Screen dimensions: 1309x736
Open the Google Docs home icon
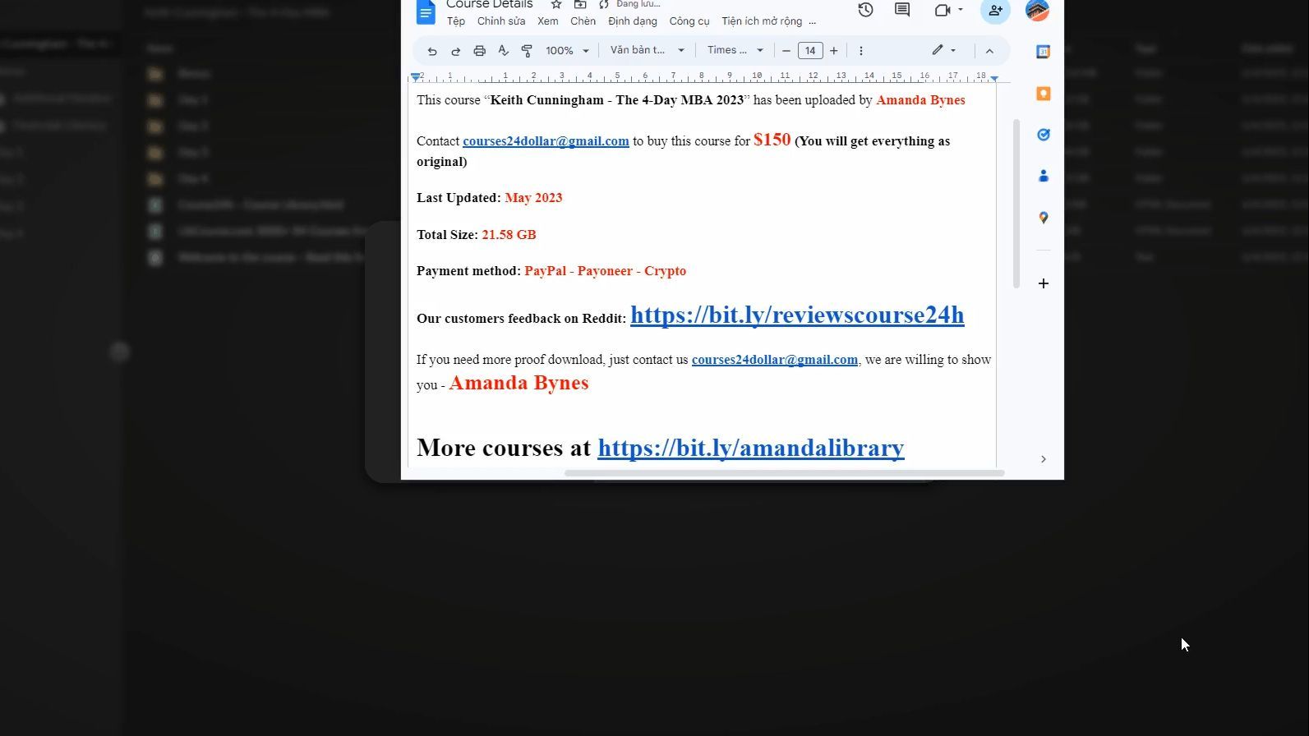pos(426,12)
